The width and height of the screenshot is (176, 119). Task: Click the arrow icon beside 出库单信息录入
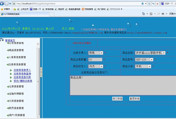tap(11, 70)
